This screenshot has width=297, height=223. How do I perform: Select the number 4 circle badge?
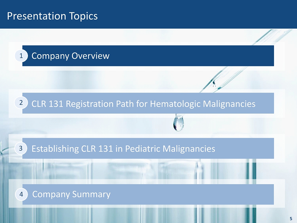coord(21,194)
